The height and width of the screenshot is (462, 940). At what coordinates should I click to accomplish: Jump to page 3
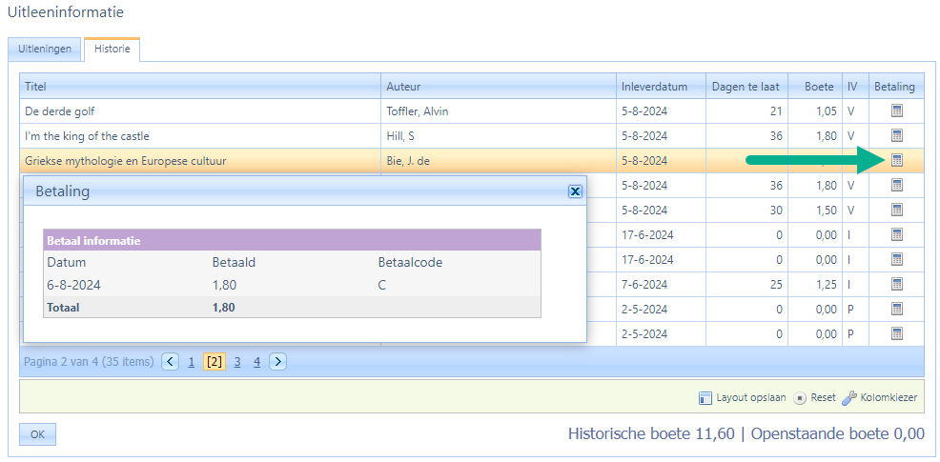[x=236, y=362]
